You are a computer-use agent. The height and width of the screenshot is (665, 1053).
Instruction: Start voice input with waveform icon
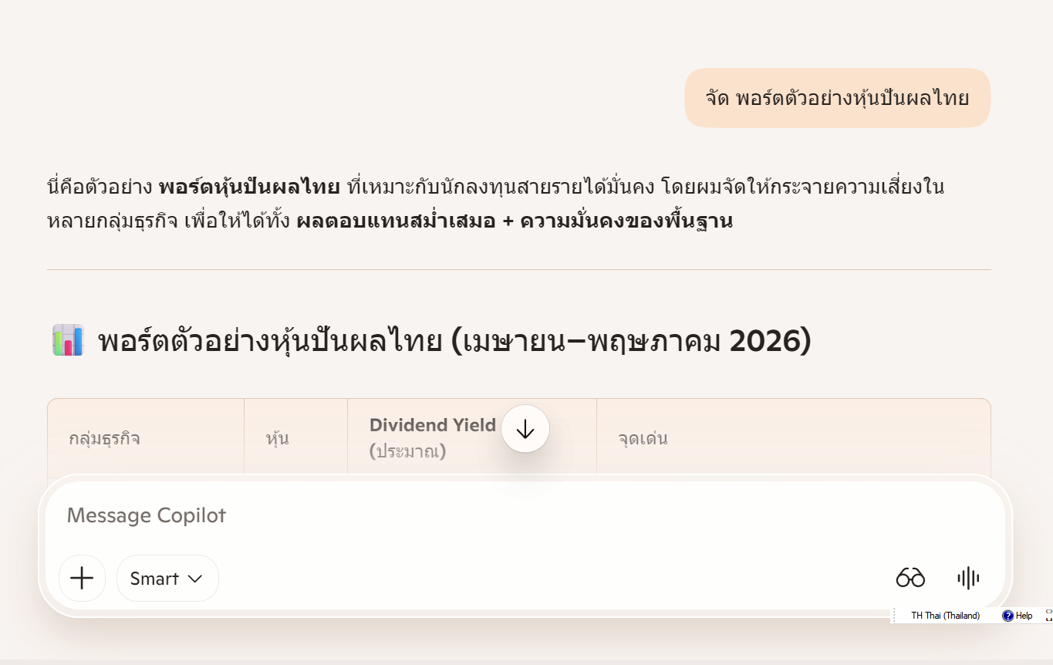tap(968, 578)
